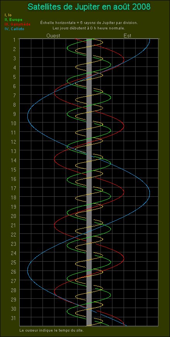Click the day 31 label
170x337 pixels.
tap(13, 317)
